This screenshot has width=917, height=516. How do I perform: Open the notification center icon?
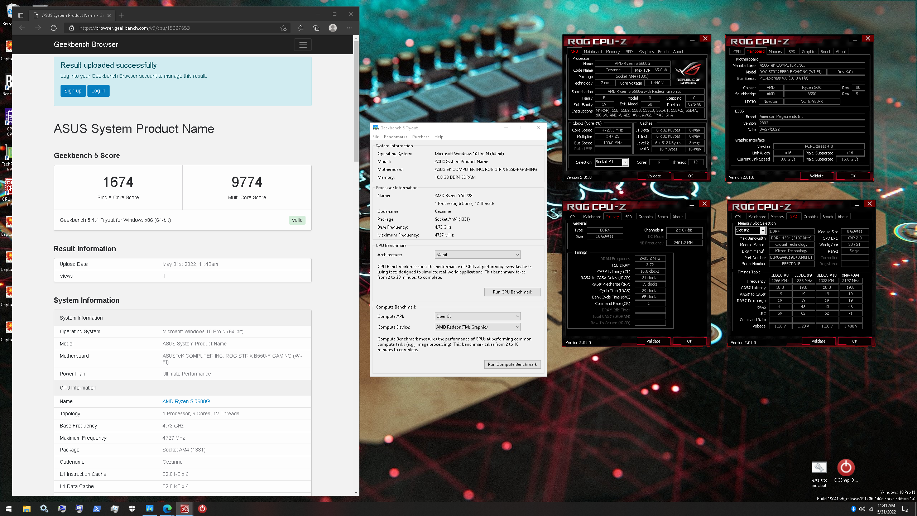click(x=905, y=509)
